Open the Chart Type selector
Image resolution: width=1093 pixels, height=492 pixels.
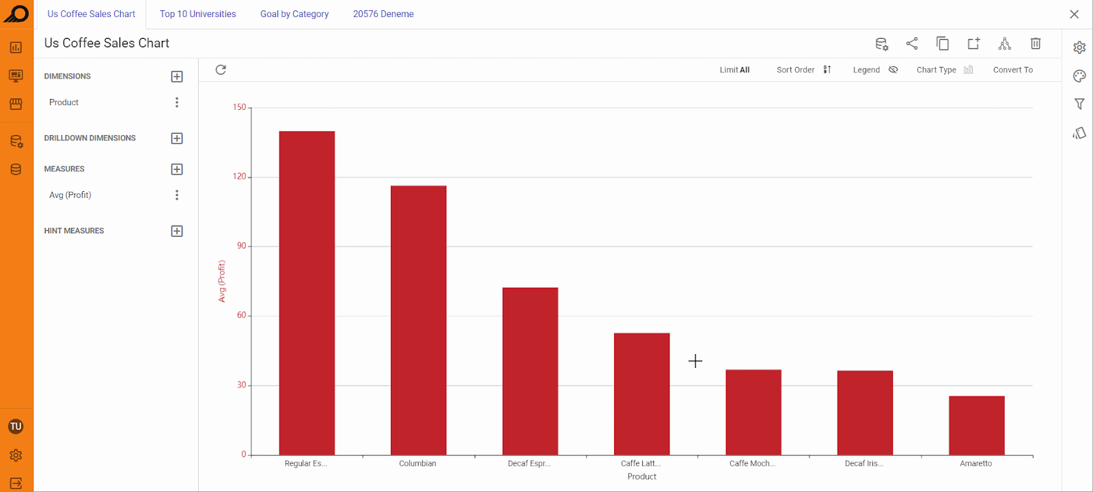pyautogui.click(x=945, y=70)
